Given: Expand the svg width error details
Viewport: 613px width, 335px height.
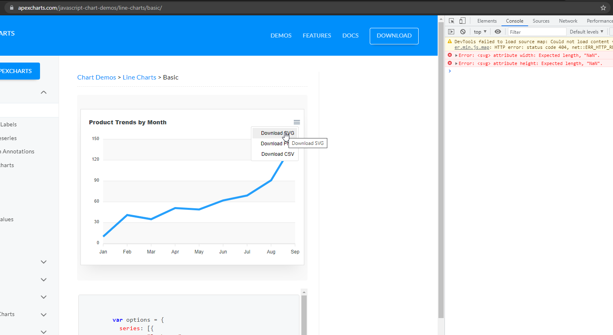Looking at the screenshot, I should point(455,55).
